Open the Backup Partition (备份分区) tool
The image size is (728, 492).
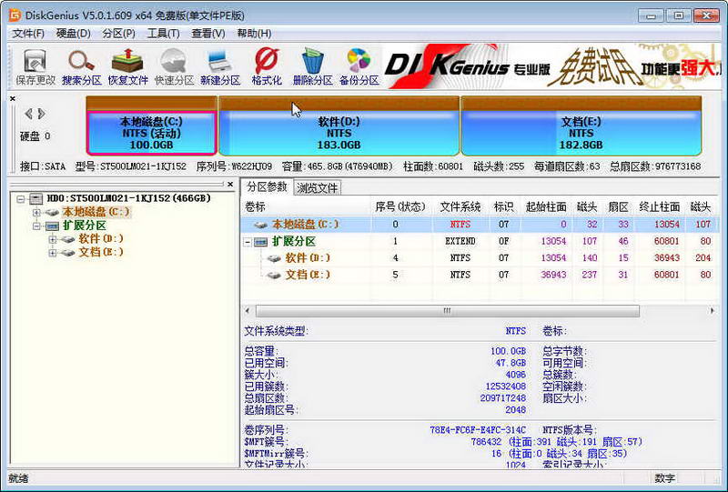(x=359, y=67)
